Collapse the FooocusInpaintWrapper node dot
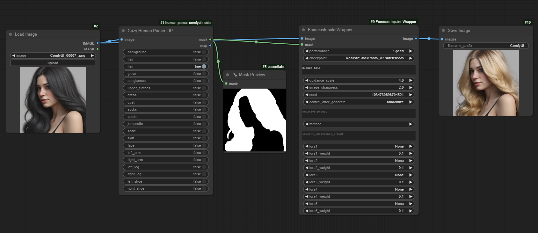The height and width of the screenshot is (233, 538). point(303,30)
